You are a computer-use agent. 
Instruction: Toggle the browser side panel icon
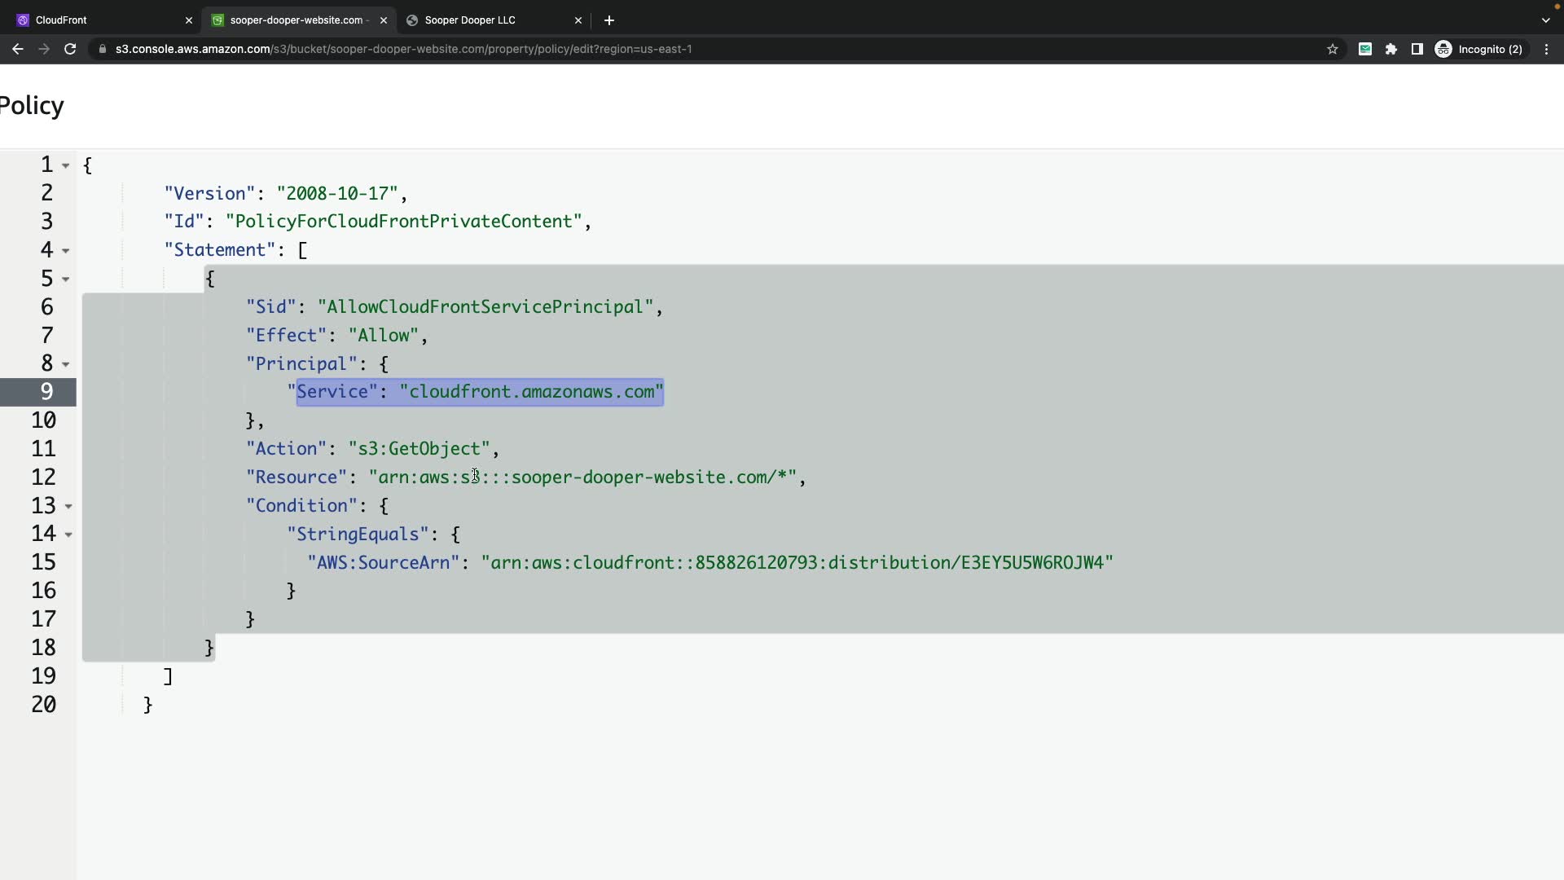(1417, 49)
